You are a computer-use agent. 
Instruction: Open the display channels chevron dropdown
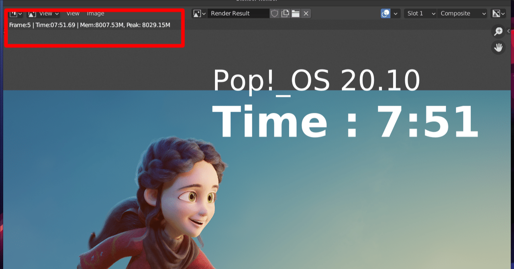(395, 13)
